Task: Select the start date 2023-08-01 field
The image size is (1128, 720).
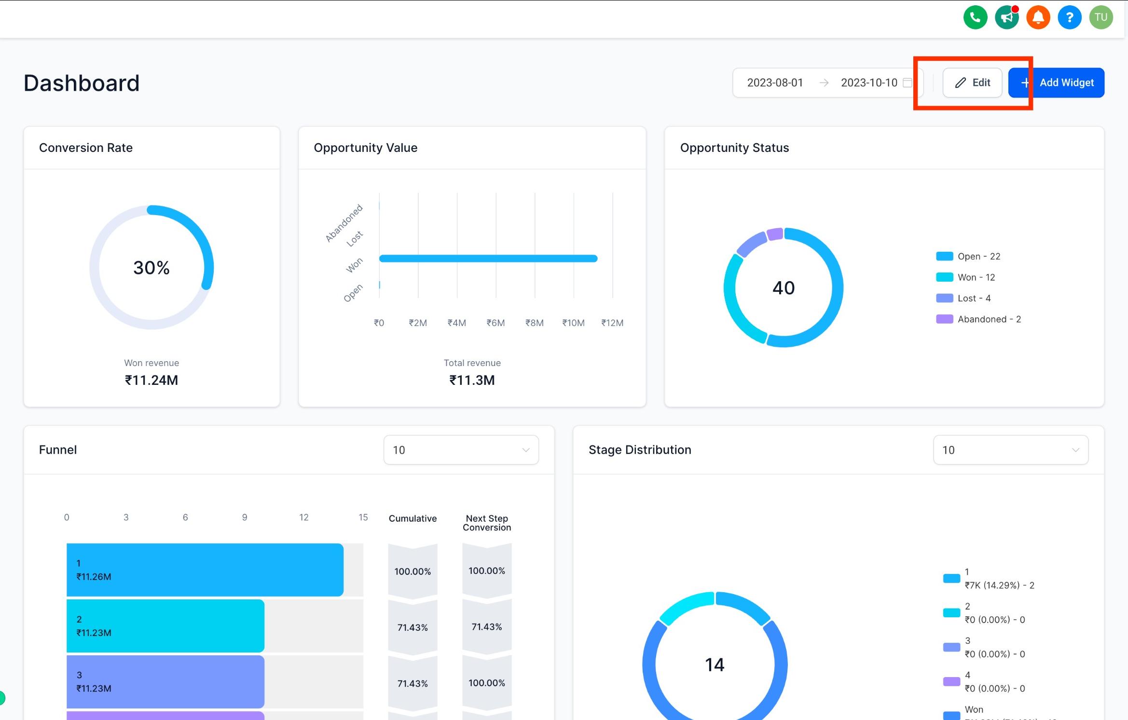Action: click(775, 82)
